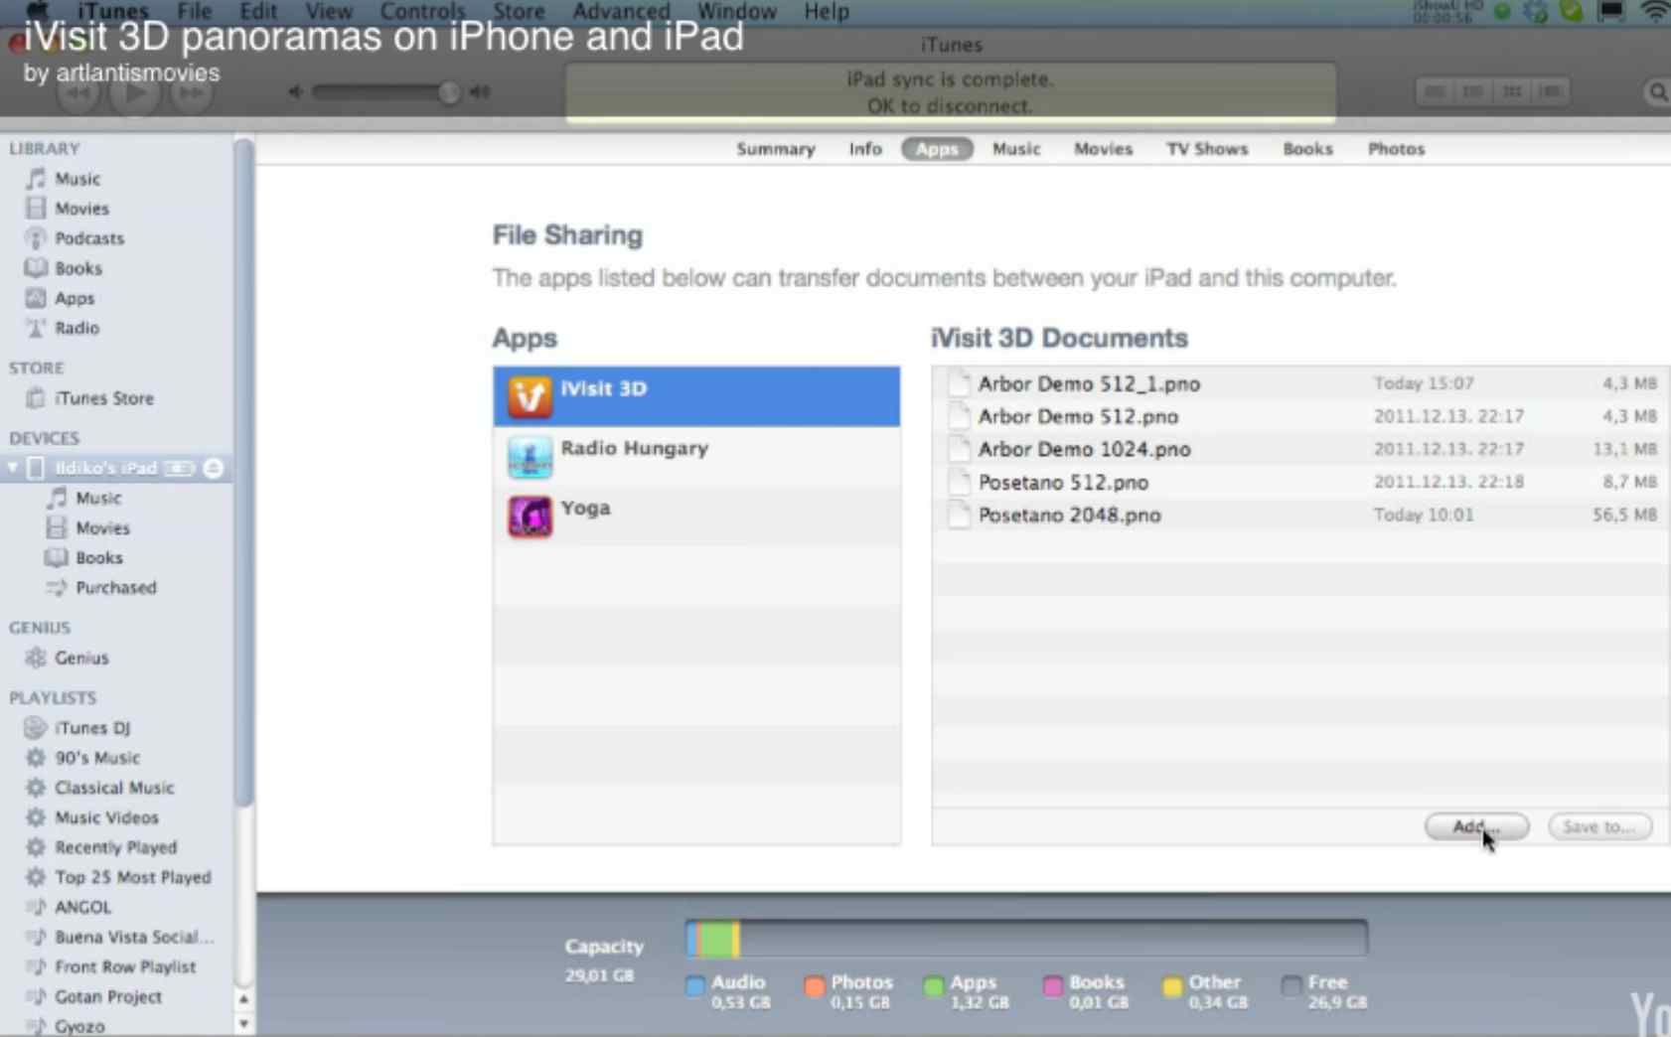Switch to the Summary tab
The height and width of the screenshot is (1037, 1671).
coord(776,149)
